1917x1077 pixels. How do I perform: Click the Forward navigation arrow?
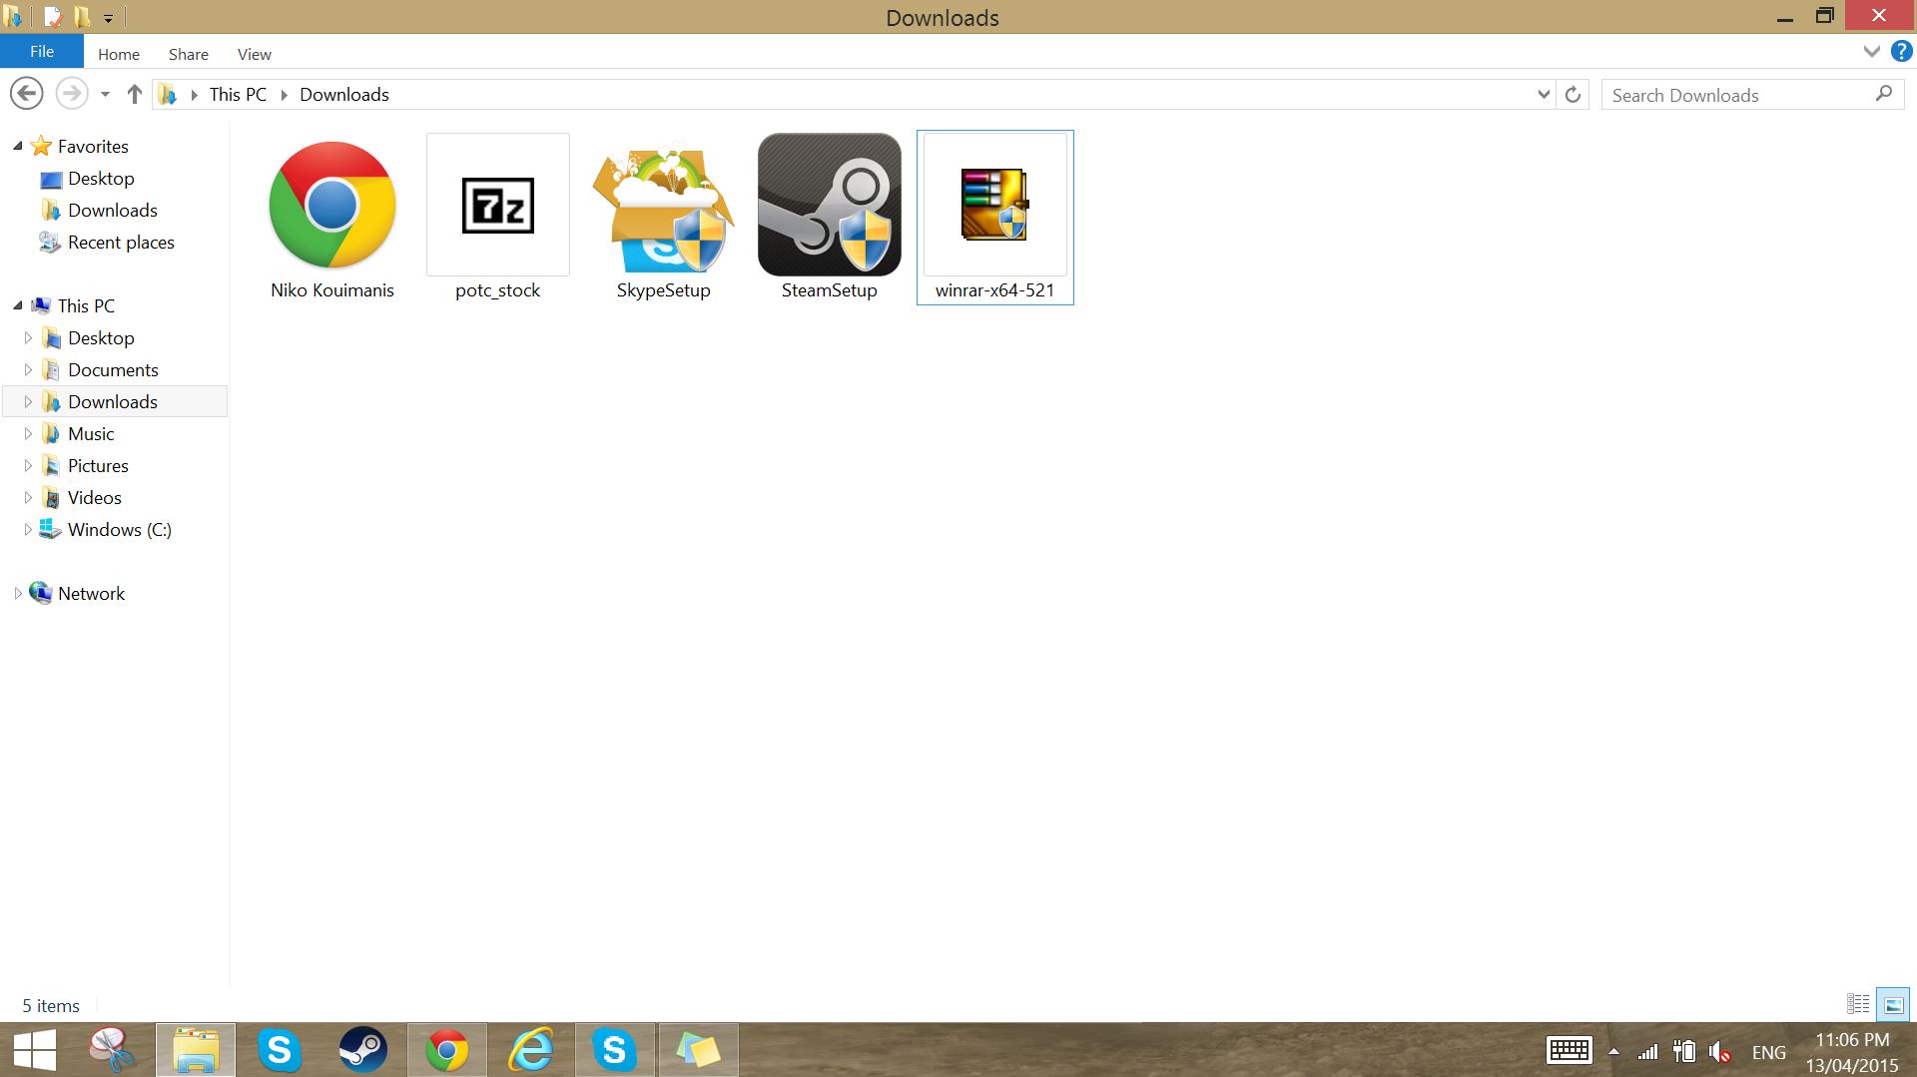tap(71, 94)
